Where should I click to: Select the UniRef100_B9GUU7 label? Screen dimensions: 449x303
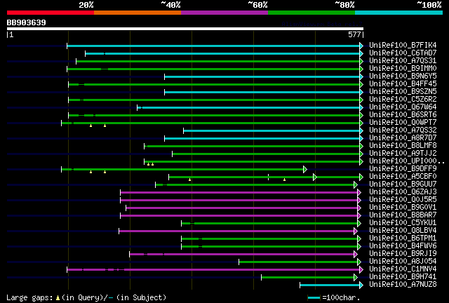pyautogui.click(x=403, y=184)
